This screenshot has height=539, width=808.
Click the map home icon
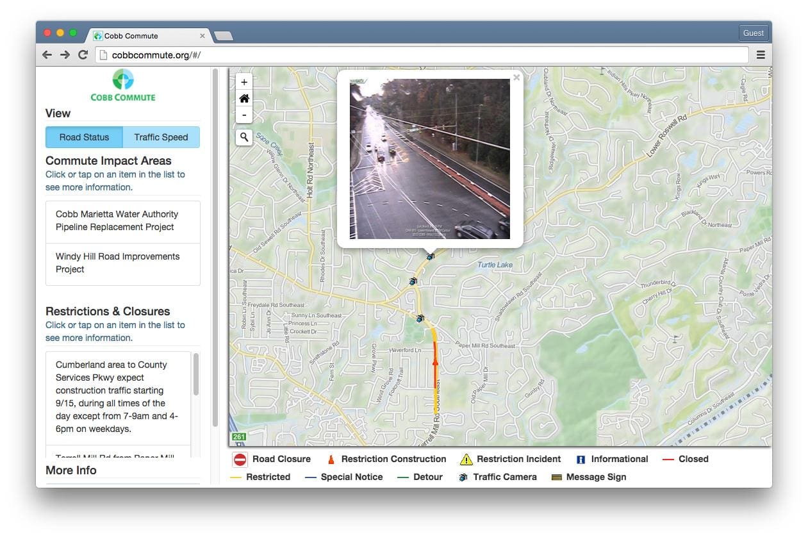coord(243,99)
